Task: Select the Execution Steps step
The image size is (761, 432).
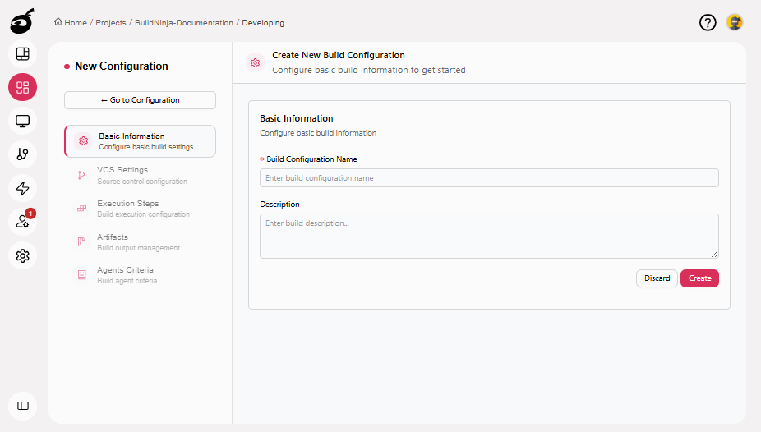Action: [140, 209]
